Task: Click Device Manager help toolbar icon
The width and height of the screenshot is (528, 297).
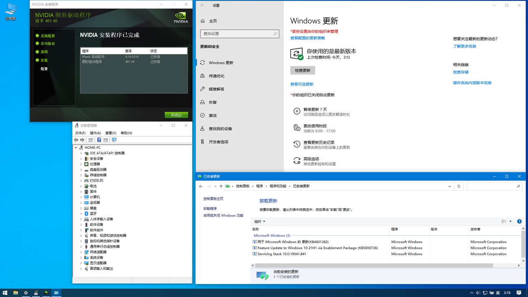Action: coord(99,140)
